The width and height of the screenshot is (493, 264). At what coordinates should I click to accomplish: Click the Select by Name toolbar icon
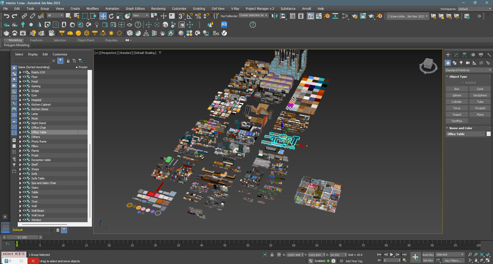click(77, 16)
